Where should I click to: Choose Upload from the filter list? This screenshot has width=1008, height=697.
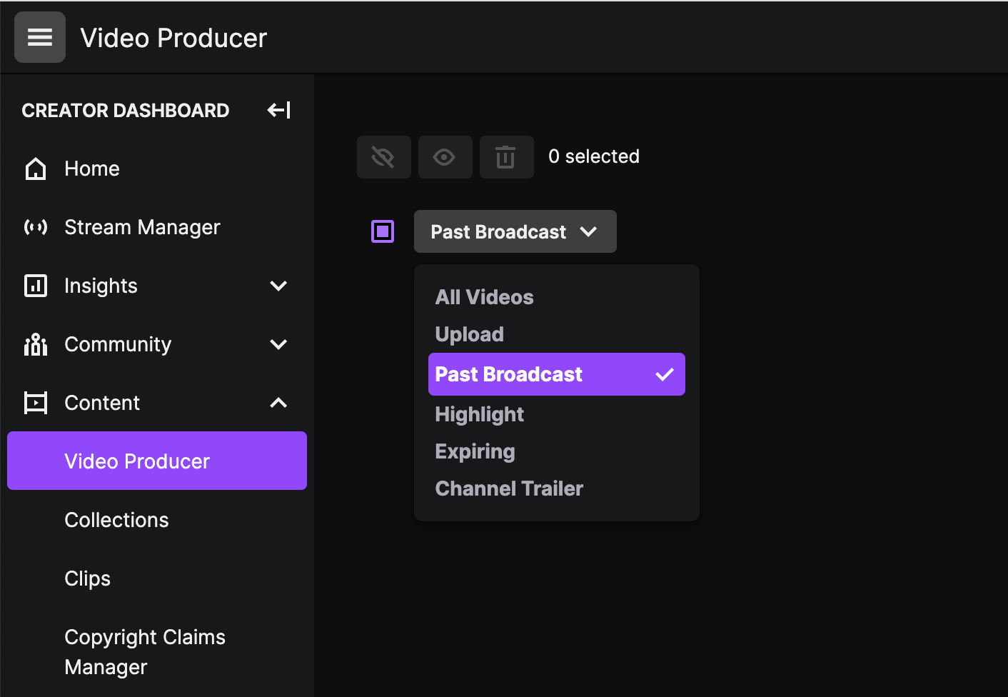point(470,334)
